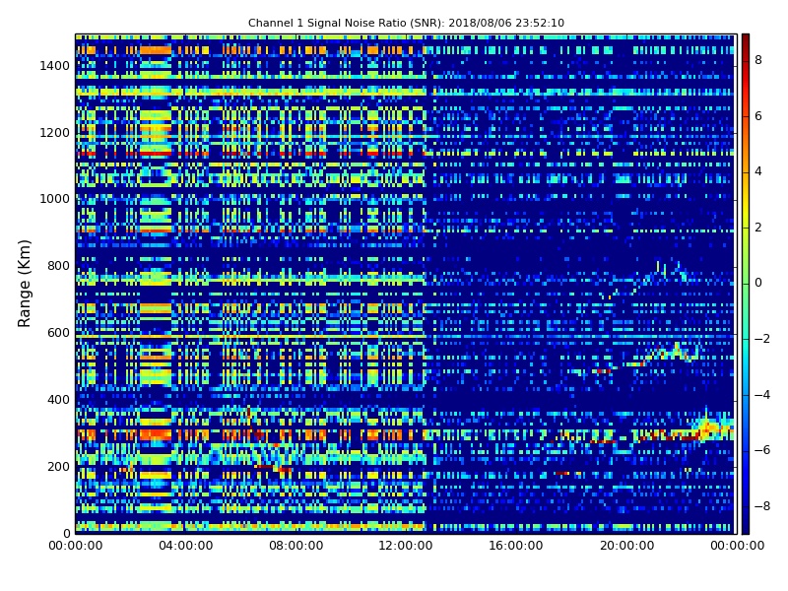Click the colorbar value label −2
This screenshot has width=788, height=591.
tap(762, 339)
